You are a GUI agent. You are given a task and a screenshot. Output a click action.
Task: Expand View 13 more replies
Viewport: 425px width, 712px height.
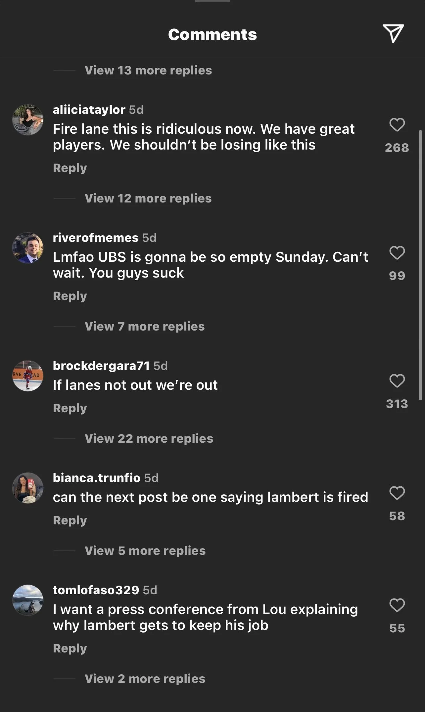(x=148, y=70)
